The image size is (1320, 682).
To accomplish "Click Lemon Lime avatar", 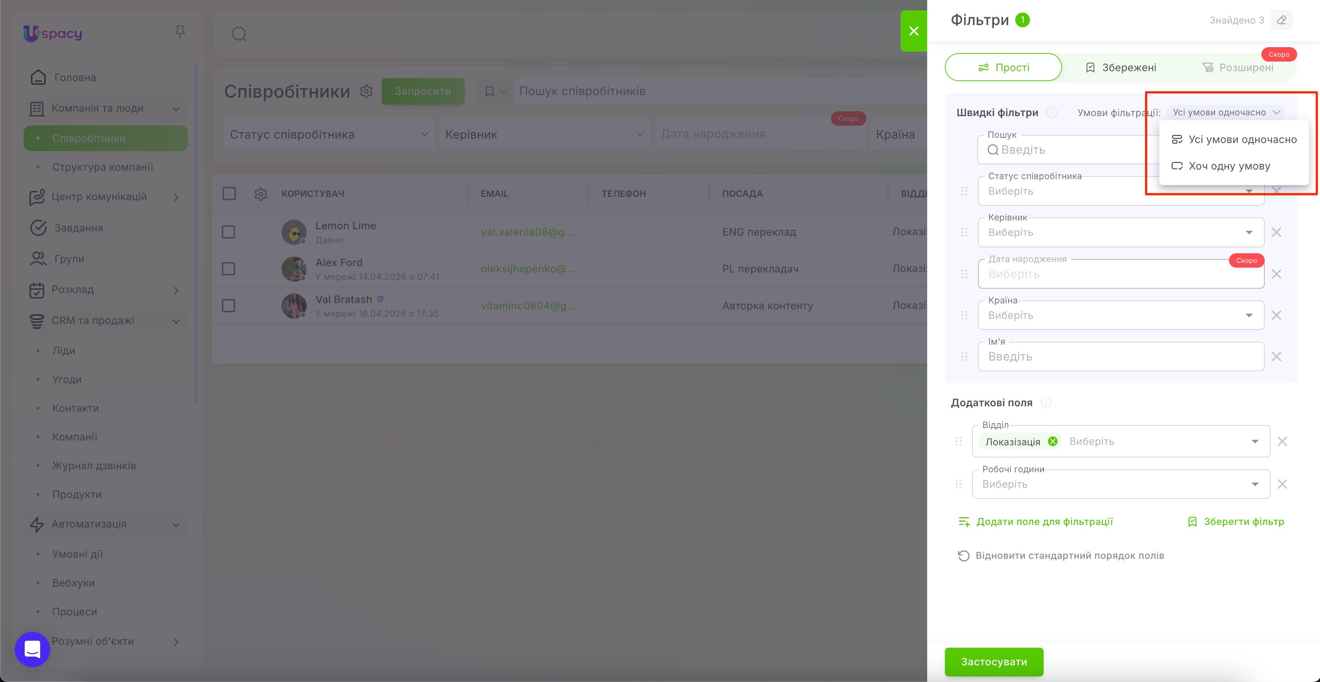I will tap(294, 232).
